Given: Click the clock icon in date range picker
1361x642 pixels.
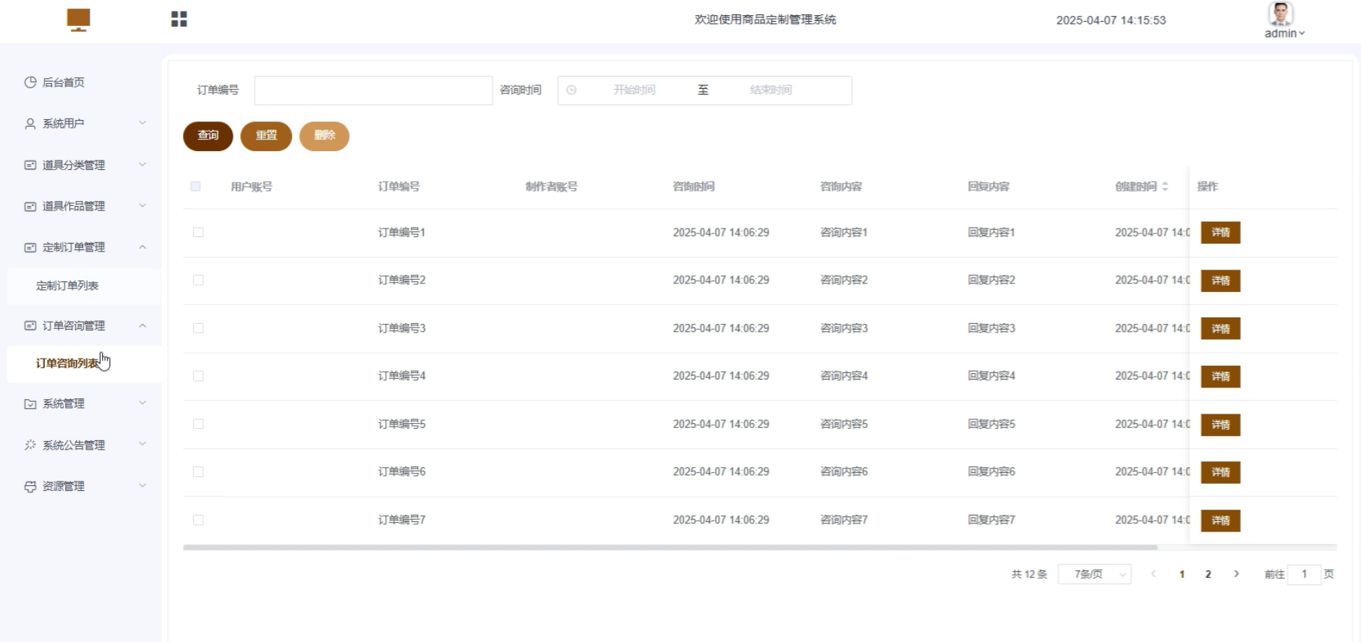Looking at the screenshot, I should [571, 90].
